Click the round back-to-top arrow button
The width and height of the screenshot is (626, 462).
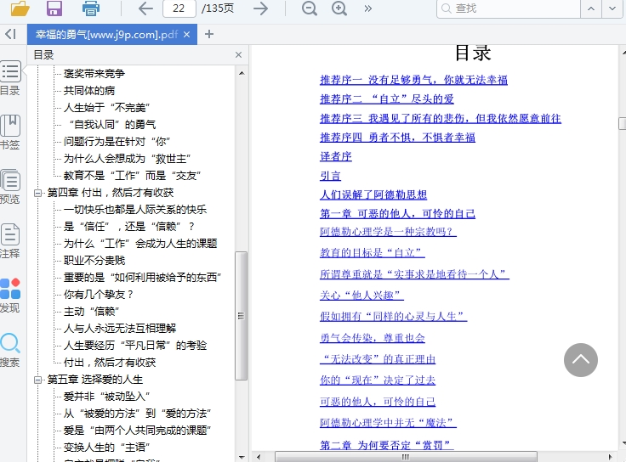coord(580,360)
